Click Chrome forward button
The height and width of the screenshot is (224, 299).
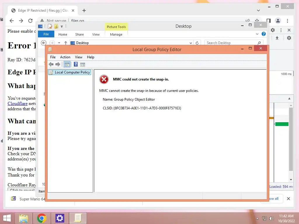21,21
